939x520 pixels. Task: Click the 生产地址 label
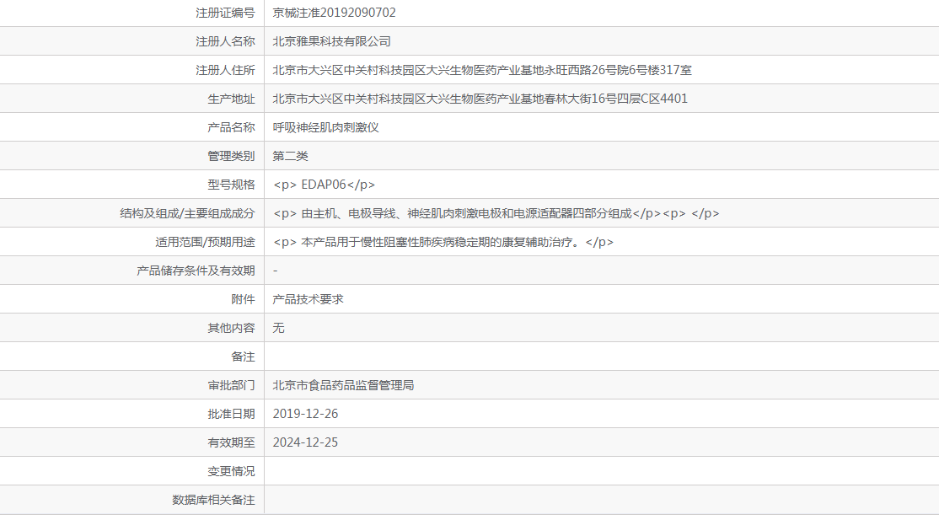[231, 99]
